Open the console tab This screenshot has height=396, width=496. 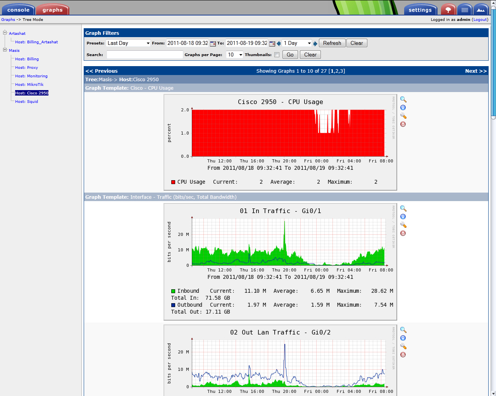pos(18,10)
